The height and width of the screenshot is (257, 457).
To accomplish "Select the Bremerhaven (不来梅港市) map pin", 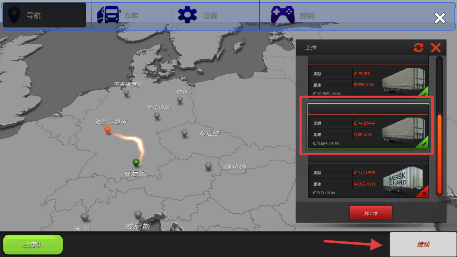I will pyautogui.click(x=126, y=93).
